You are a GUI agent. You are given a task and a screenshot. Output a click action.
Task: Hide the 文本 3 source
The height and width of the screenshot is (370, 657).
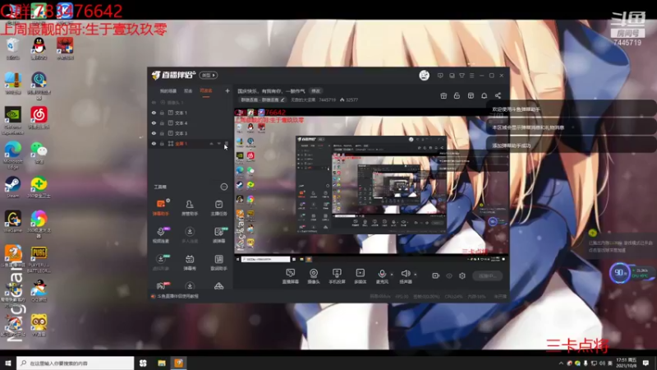pos(154,133)
